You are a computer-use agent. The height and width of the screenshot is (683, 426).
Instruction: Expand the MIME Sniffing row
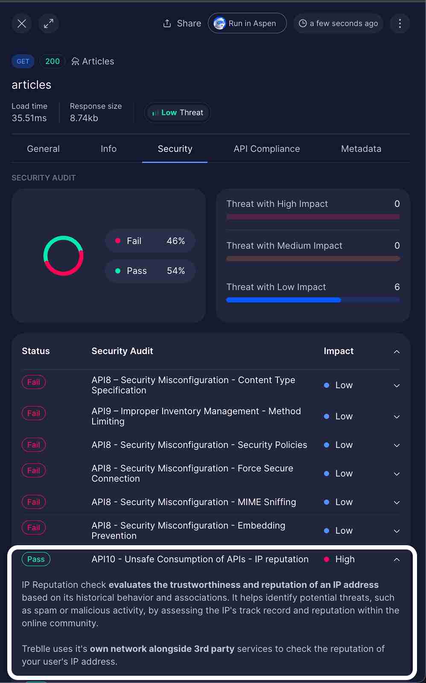click(397, 503)
